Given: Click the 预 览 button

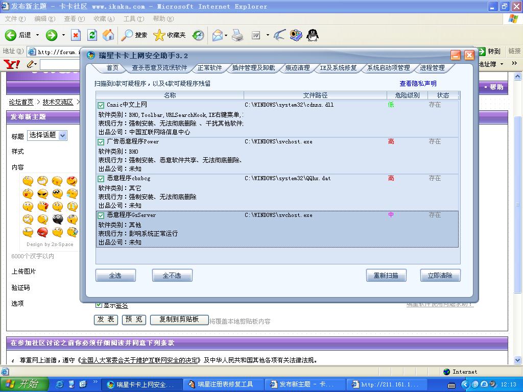Looking at the screenshot, I should [x=134, y=320].
